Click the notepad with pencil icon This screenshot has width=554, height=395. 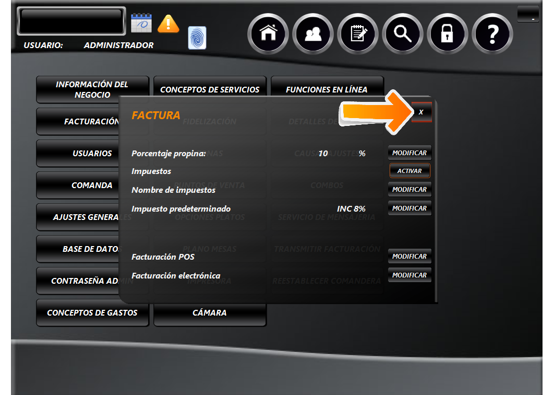coord(358,34)
